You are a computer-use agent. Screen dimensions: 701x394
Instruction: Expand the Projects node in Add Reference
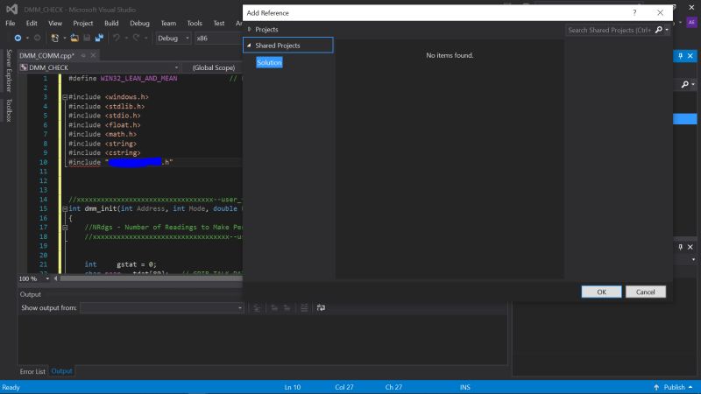point(250,29)
